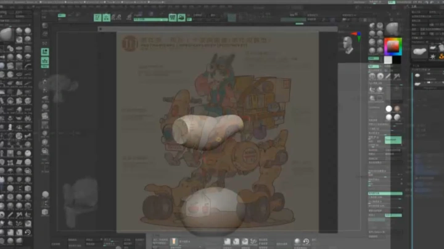This screenshot has height=249, width=444.
Task: Click the history clock icon in brush palette
Action: click(x=28, y=232)
